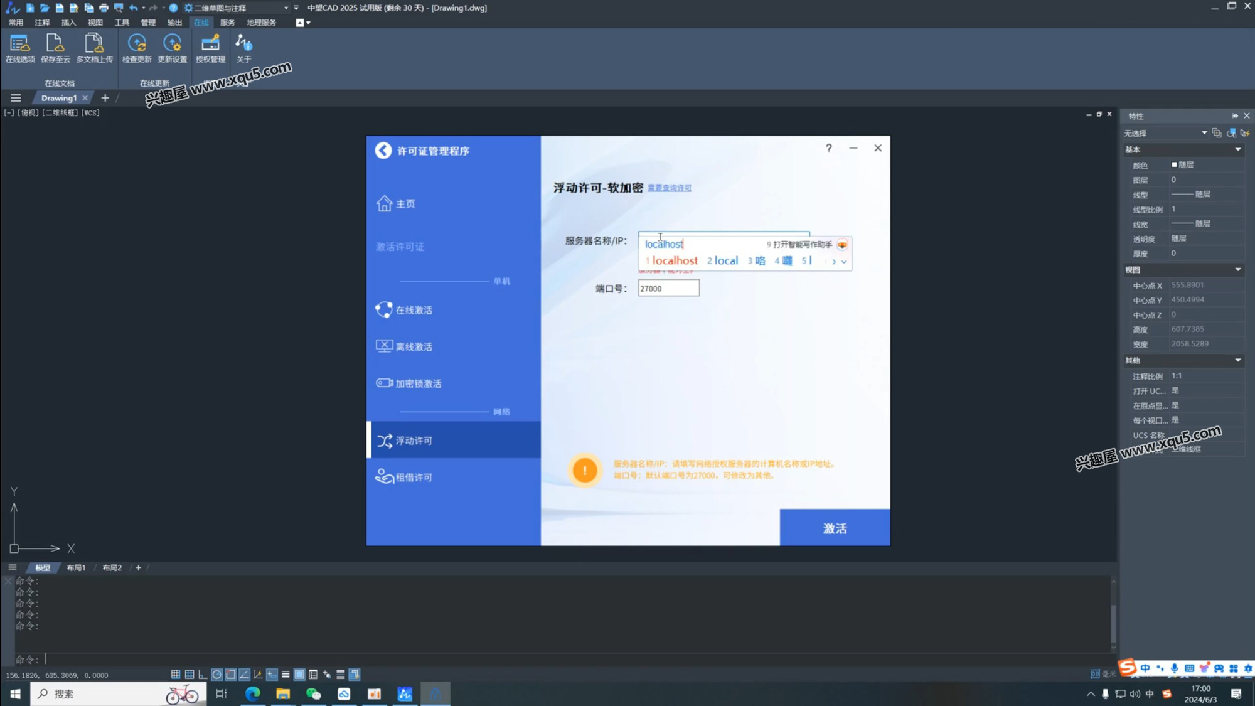Click the plus icon to add new drawing tab
Image resolution: width=1255 pixels, height=706 pixels.
click(x=105, y=98)
